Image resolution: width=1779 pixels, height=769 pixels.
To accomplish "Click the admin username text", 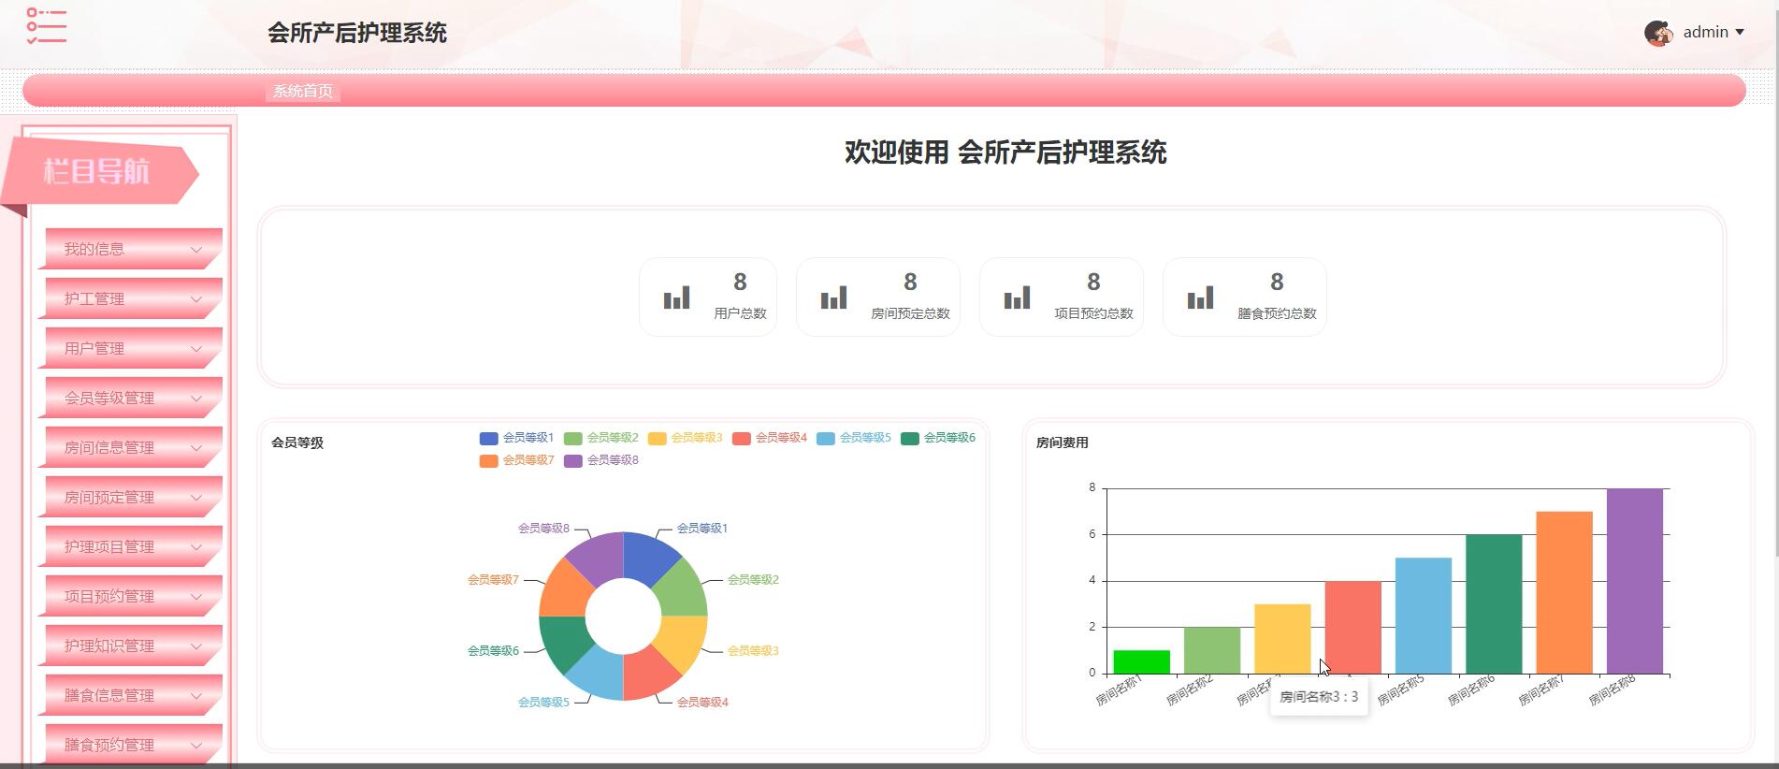I will point(1705,33).
